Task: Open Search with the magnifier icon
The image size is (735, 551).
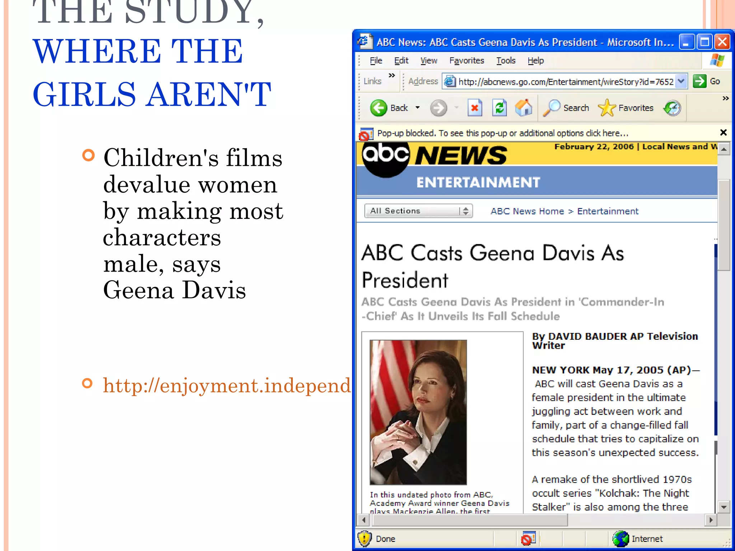Action: point(552,108)
